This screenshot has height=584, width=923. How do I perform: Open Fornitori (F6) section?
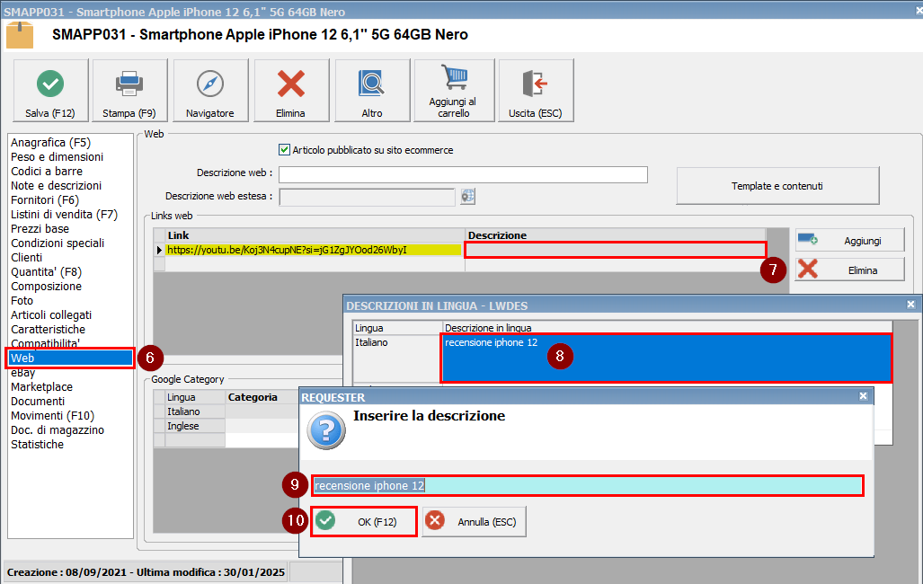click(45, 200)
